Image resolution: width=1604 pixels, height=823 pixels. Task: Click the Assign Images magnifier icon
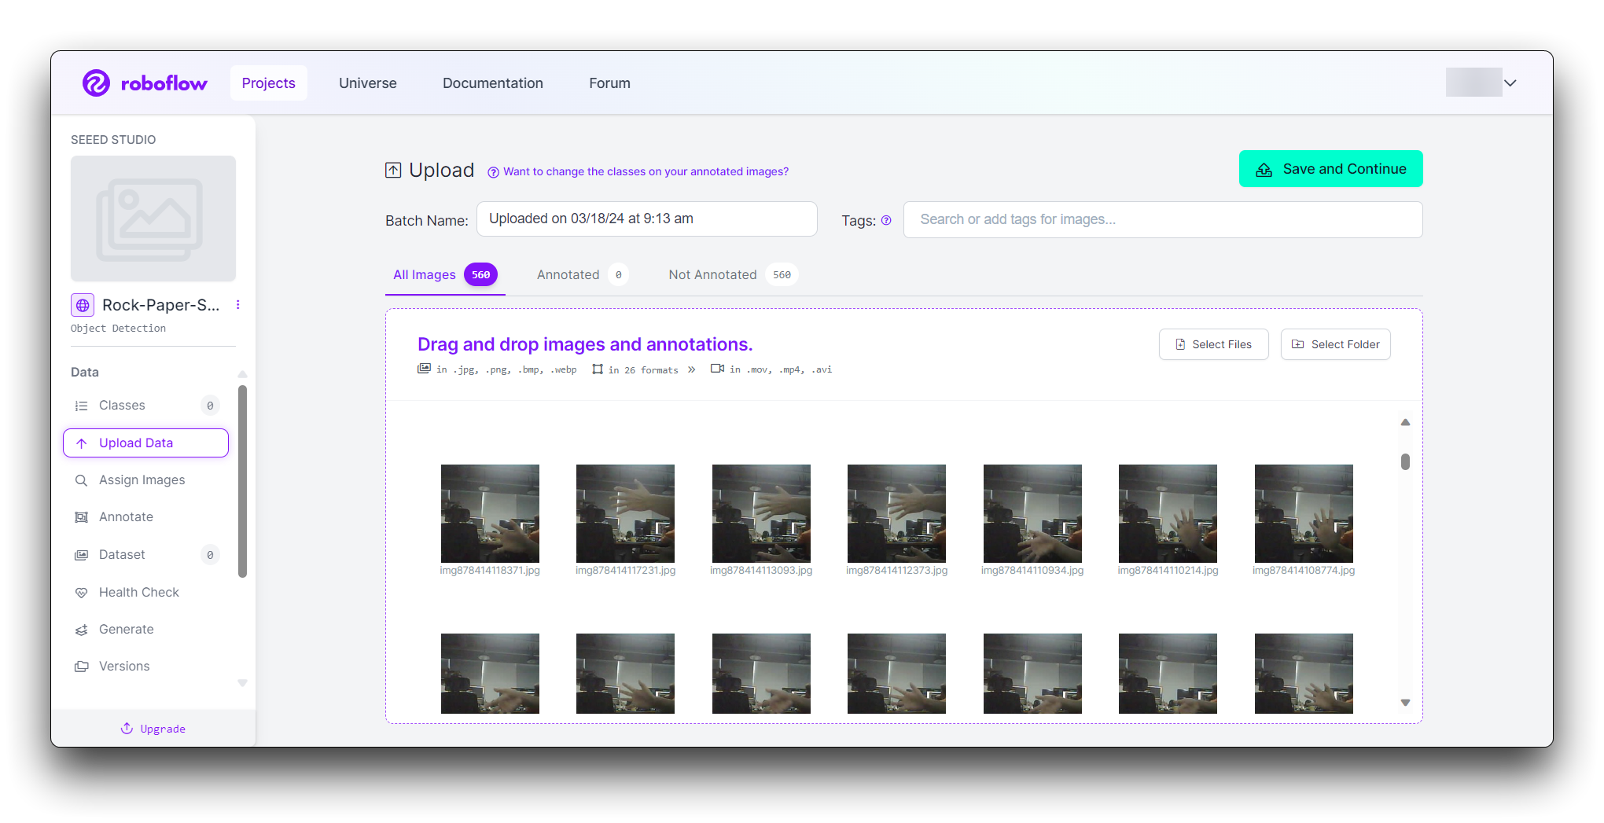coord(81,480)
